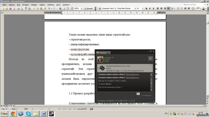Open the Вставка menu

26,5
